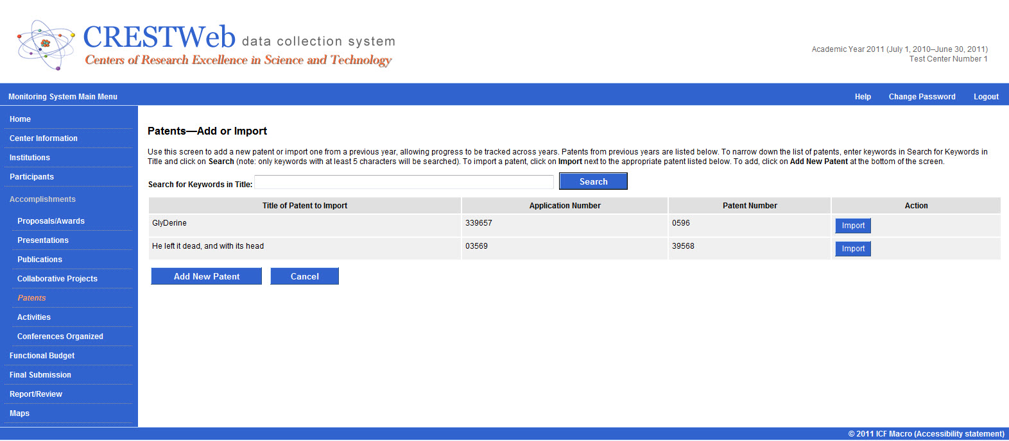Screen dimensions: 1009x441
Task: Click the Action column header
Action: click(916, 206)
